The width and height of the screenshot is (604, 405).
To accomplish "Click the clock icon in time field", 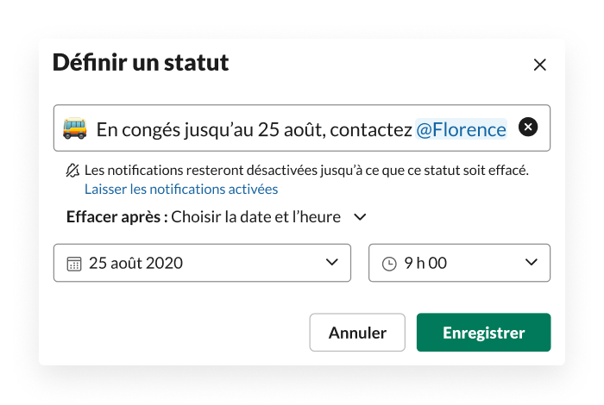I will point(389,264).
